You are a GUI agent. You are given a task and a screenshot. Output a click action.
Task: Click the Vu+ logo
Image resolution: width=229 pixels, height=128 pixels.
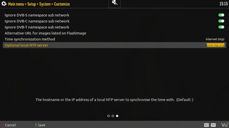pyautogui.click(x=224, y=125)
